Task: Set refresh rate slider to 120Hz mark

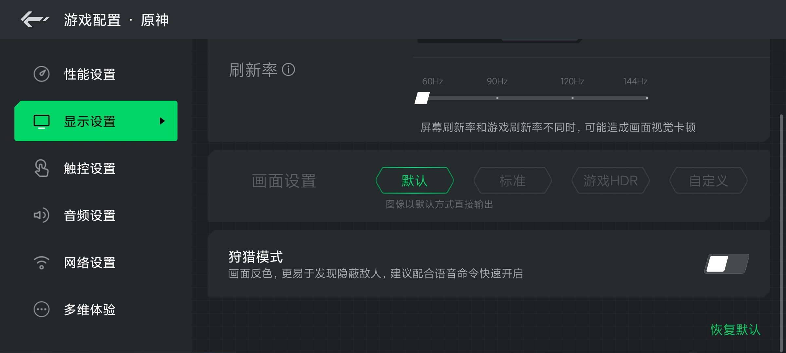Action: click(x=572, y=98)
